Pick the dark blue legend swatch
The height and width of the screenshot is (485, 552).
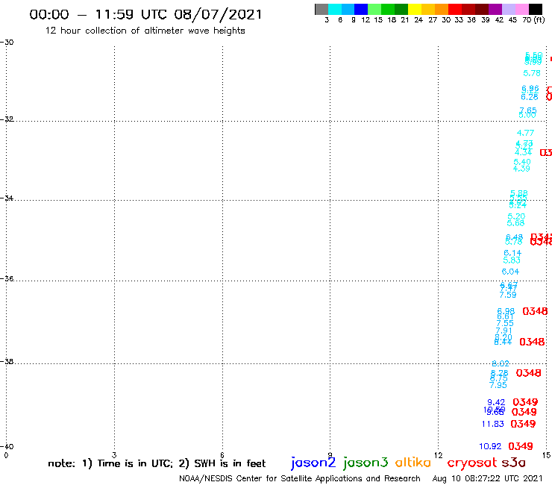pyautogui.click(x=361, y=9)
